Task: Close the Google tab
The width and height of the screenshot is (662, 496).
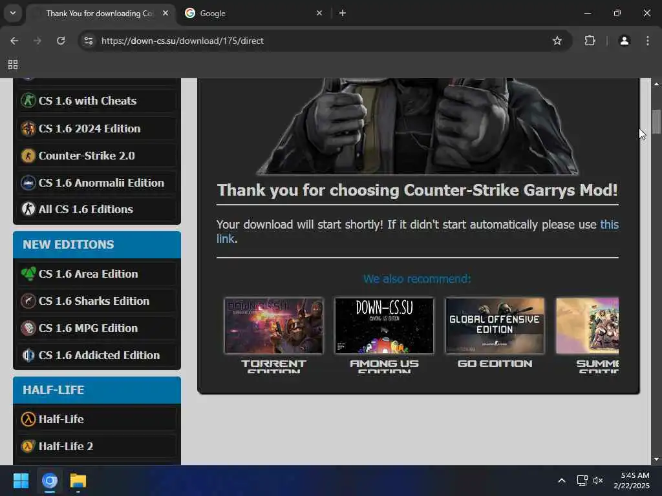Action: click(x=319, y=13)
